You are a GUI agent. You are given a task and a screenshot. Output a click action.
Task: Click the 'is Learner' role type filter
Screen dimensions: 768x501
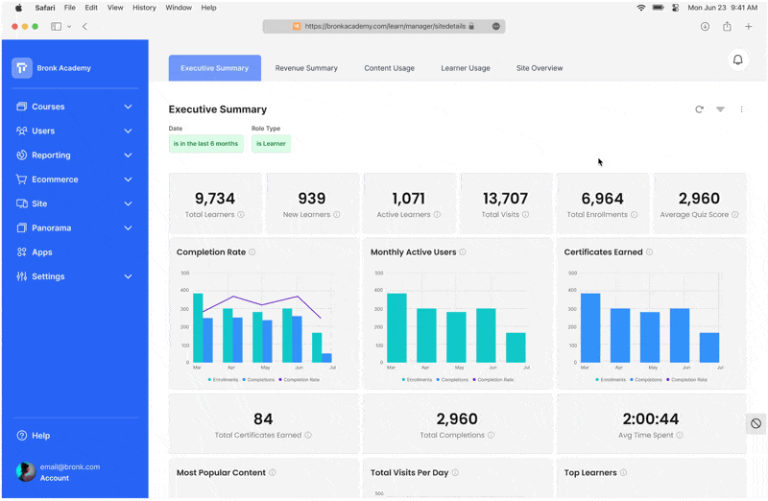271,144
